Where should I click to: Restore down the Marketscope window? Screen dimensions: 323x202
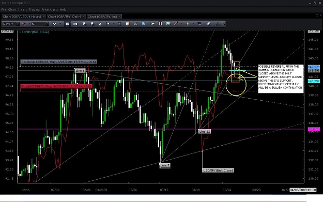[x=315, y=3]
